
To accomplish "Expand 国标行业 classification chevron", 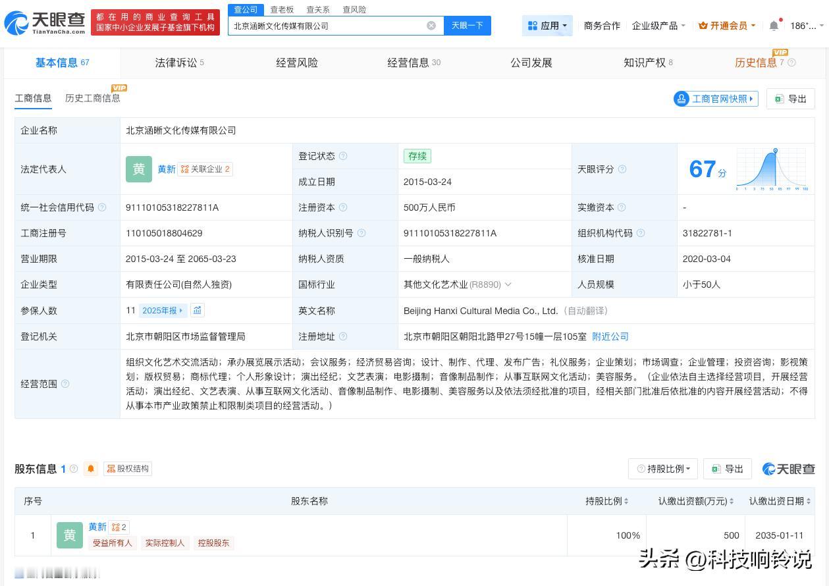I will coord(508,284).
